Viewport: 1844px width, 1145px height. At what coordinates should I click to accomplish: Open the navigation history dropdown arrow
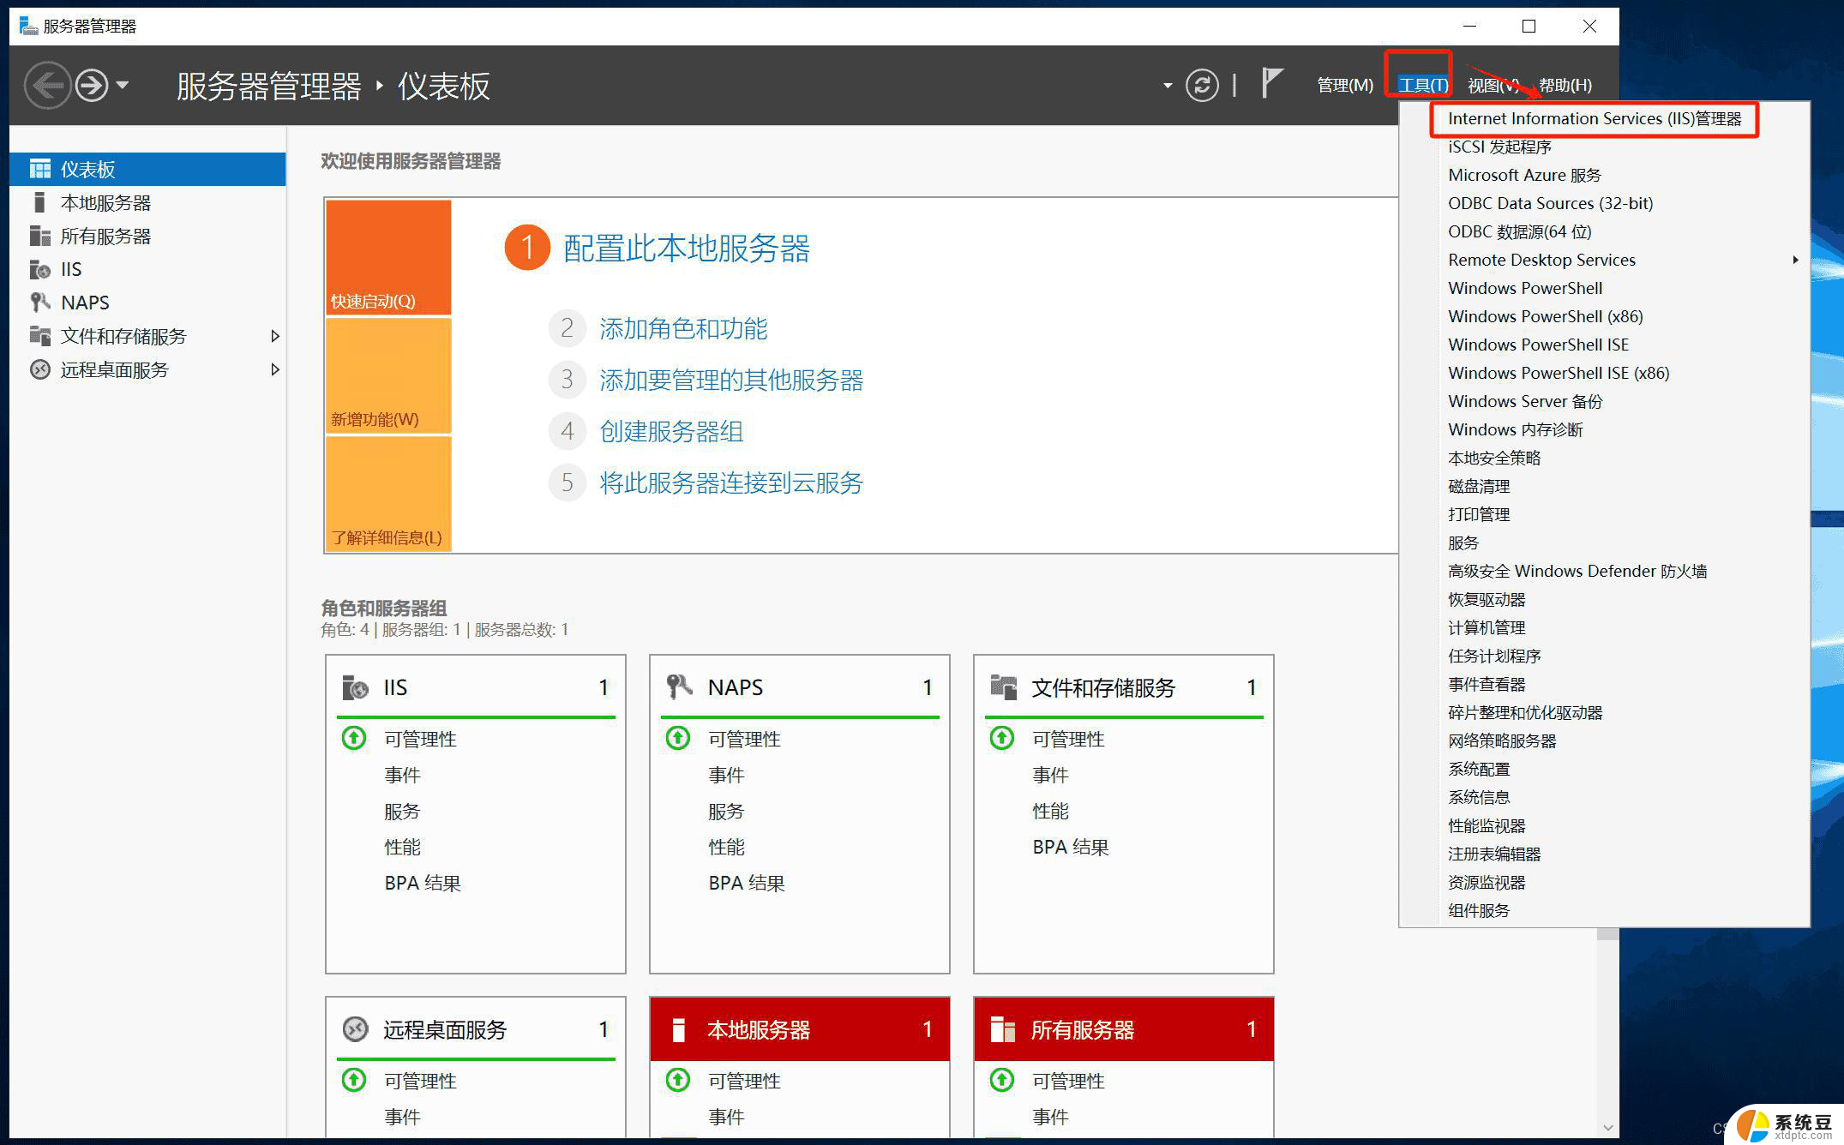(122, 85)
